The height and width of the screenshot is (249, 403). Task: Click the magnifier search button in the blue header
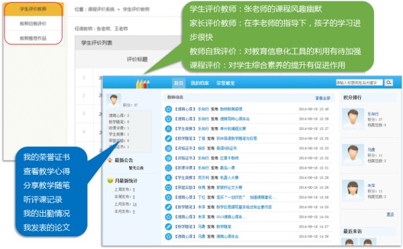pyautogui.click(x=389, y=82)
